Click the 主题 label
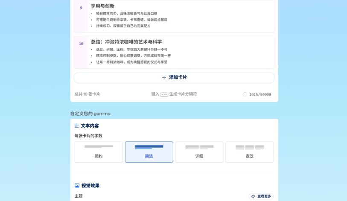The image size is (347, 201). pos(79,196)
